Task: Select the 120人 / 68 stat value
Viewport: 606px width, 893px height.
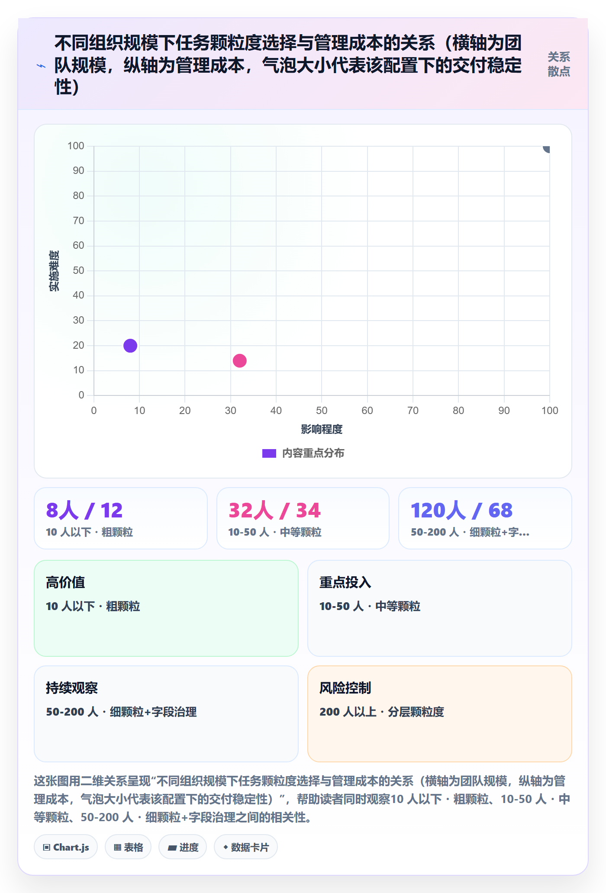Action: (461, 510)
